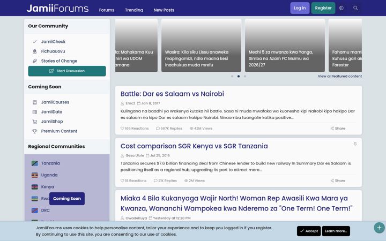Share the Dar es Salaam vs Nairobi thread
The image size is (386, 241).
(338, 129)
